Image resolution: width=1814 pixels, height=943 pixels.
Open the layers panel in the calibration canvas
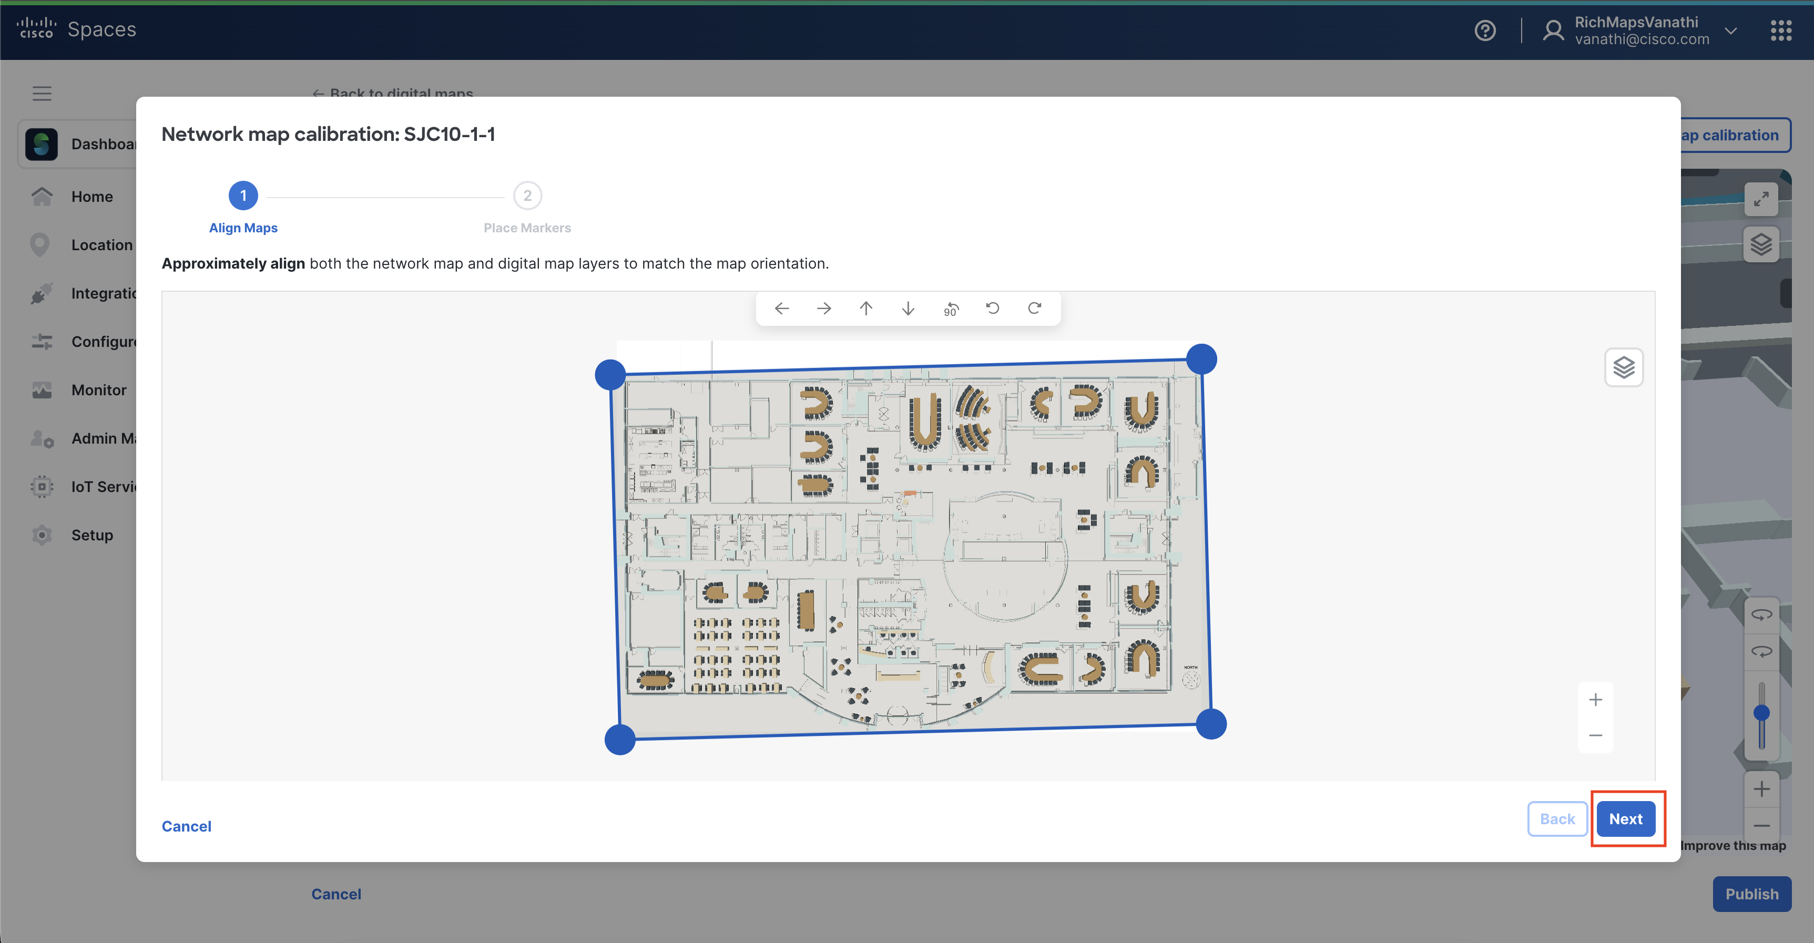(1623, 367)
